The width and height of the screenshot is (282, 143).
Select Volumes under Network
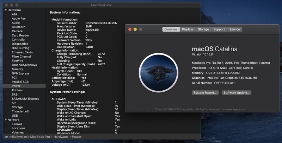point(18,132)
